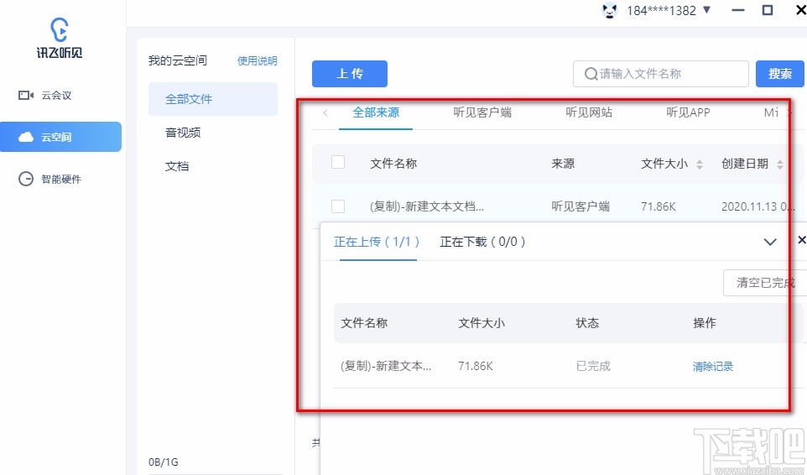Sort by 创建日期 using its sort arrows
Viewport: 807px width, 475px height.
(780, 164)
